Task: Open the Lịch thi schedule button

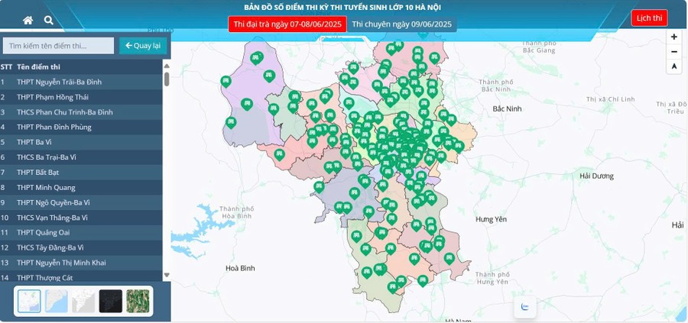Action: [x=649, y=18]
